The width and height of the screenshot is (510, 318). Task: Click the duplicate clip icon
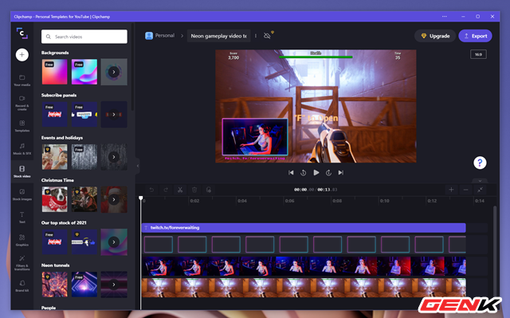point(209,190)
